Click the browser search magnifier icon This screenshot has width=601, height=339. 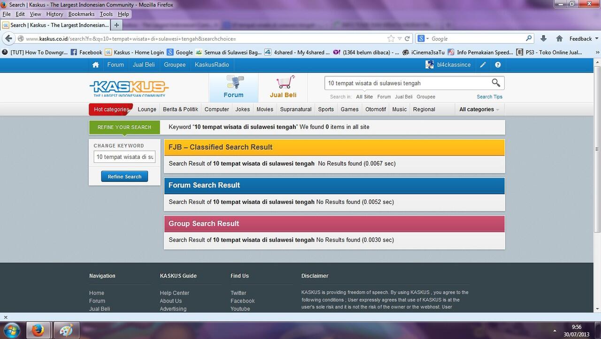tap(529, 38)
